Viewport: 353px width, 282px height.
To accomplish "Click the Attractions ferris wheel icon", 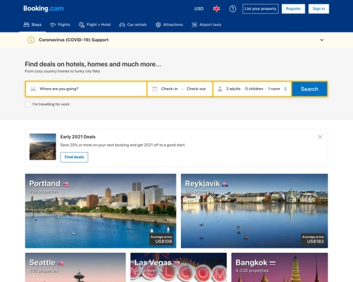I will click(158, 25).
